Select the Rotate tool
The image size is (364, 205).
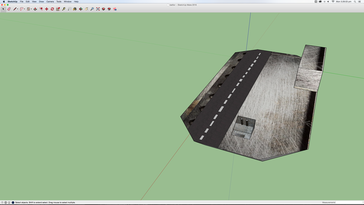[52, 9]
